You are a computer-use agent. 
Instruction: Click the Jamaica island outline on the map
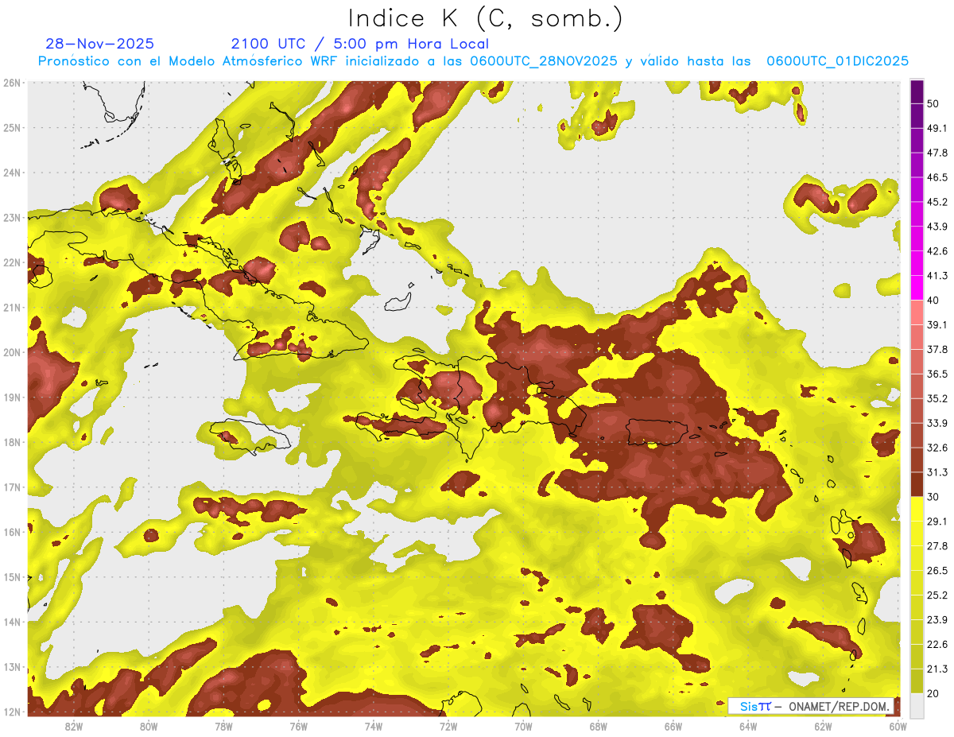point(250,436)
